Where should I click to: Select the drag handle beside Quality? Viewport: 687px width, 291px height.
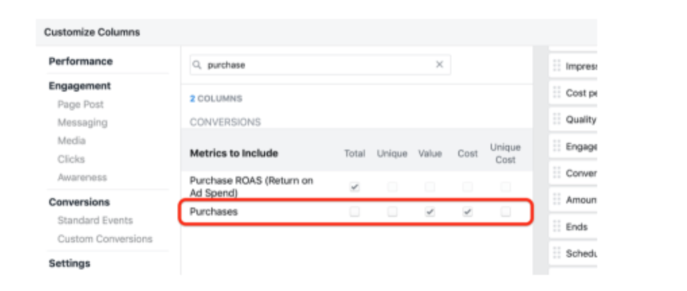click(x=557, y=119)
